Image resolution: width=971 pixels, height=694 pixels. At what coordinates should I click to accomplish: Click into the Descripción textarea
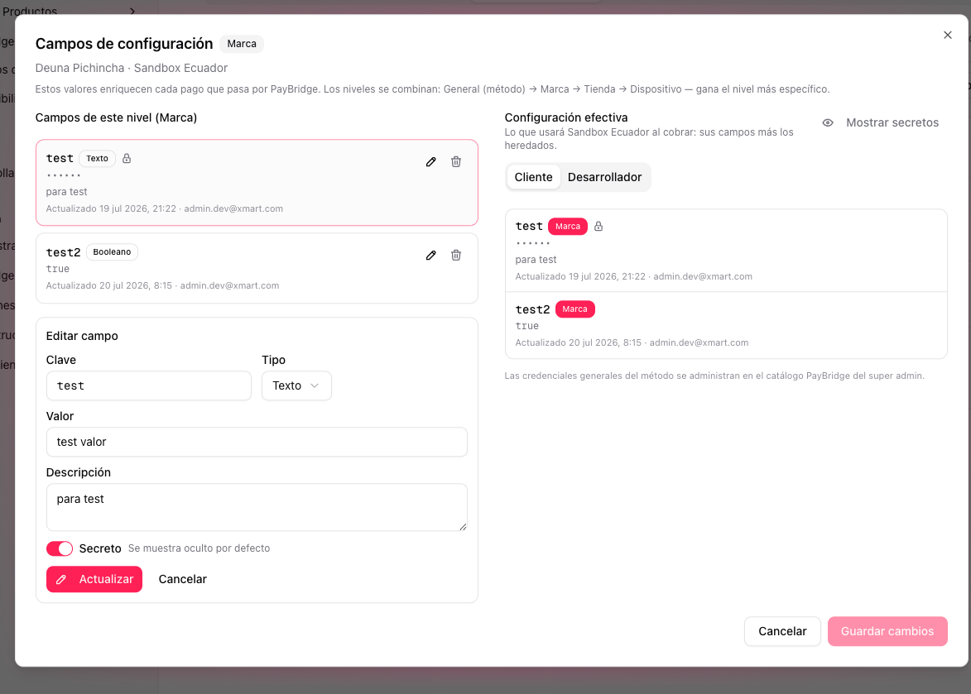tap(257, 507)
